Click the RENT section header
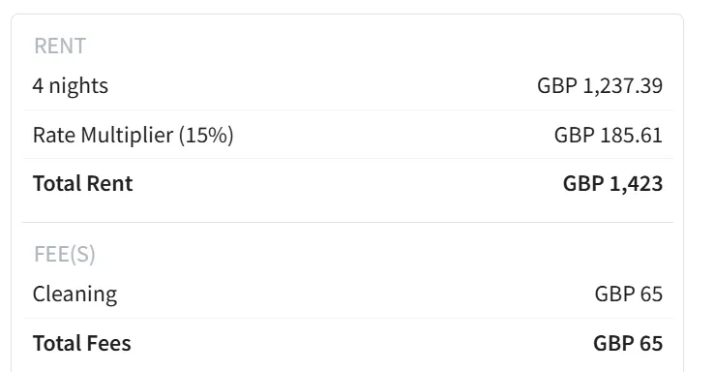715x372 pixels. [x=60, y=46]
